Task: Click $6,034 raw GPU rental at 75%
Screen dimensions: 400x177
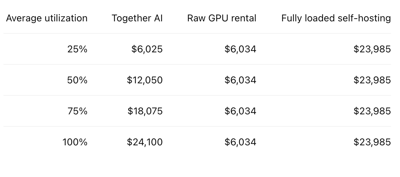Action: coord(240,111)
